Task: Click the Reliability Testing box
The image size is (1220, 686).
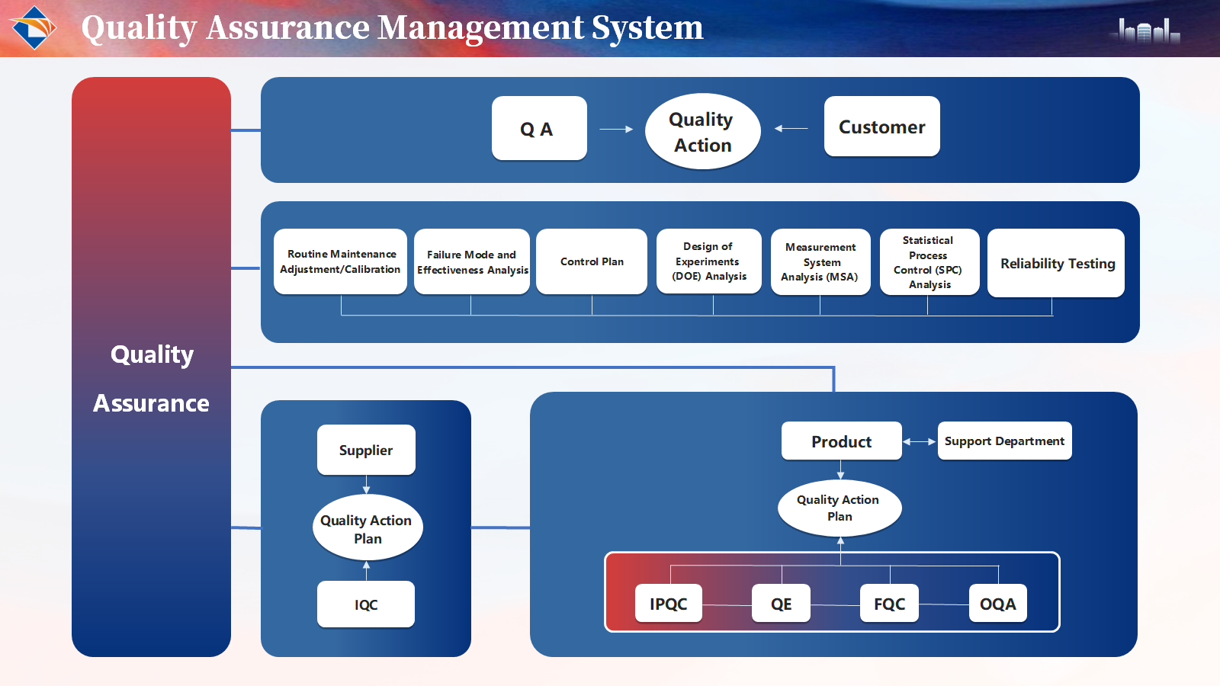Action: tap(1056, 263)
